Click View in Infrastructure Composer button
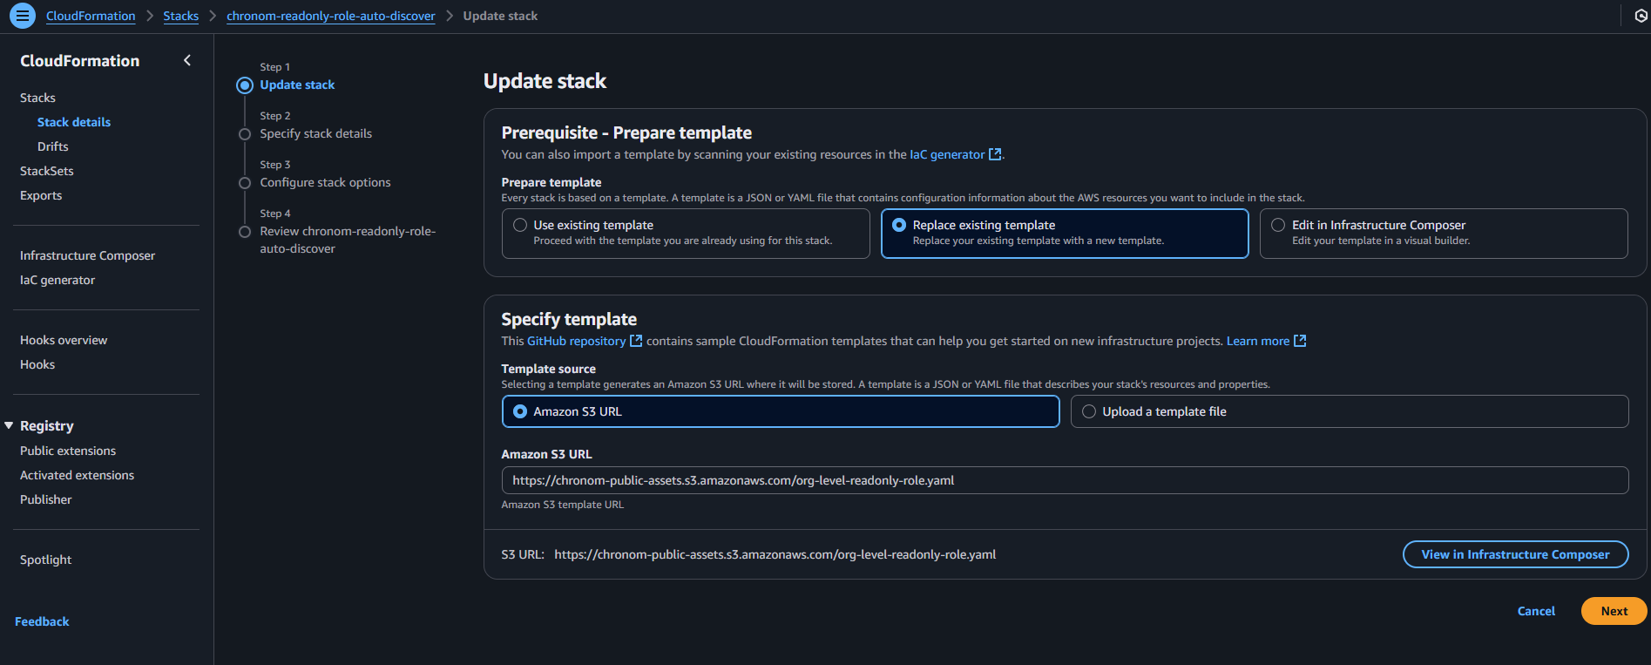The image size is (1651, 665). (x=1515, y=554)
